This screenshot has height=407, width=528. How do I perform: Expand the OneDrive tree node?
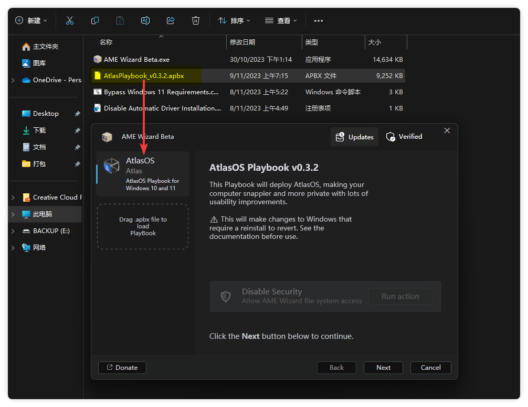pos(13,80)
